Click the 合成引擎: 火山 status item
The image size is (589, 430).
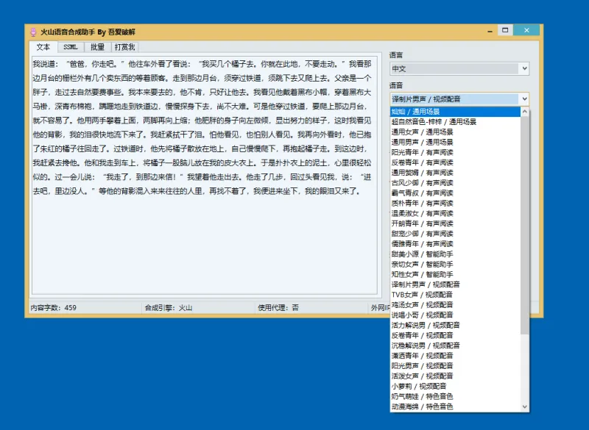coord(169,307)
